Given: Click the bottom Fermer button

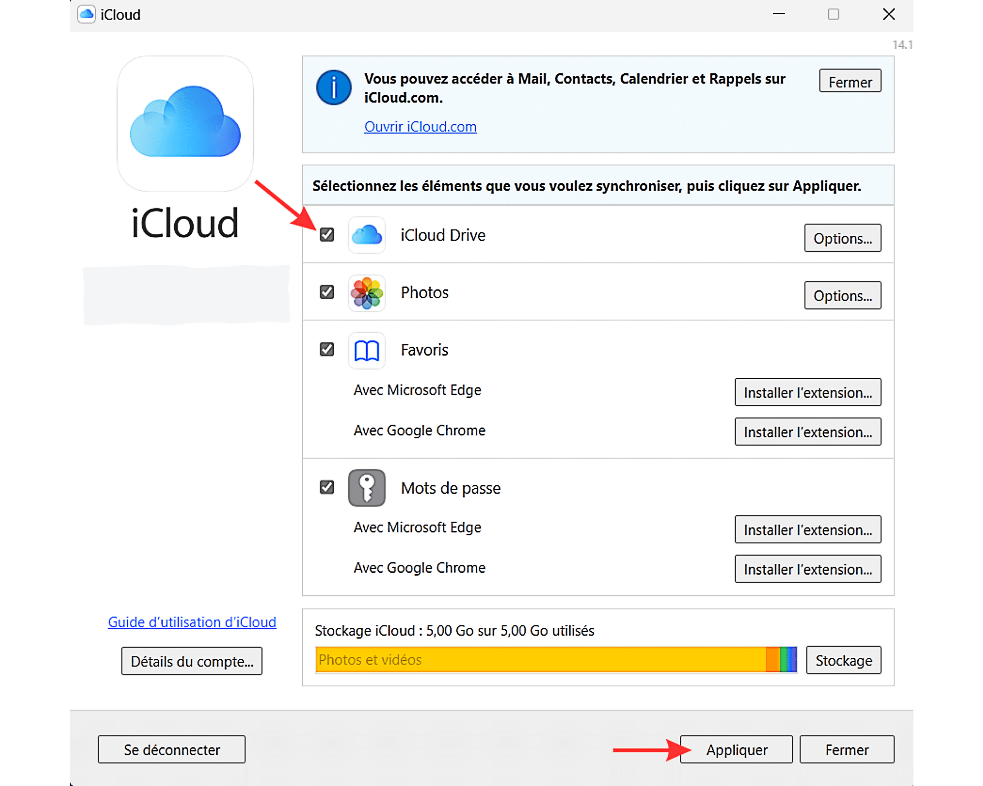Looking at the screenshot, I should (x=847, y=750).
